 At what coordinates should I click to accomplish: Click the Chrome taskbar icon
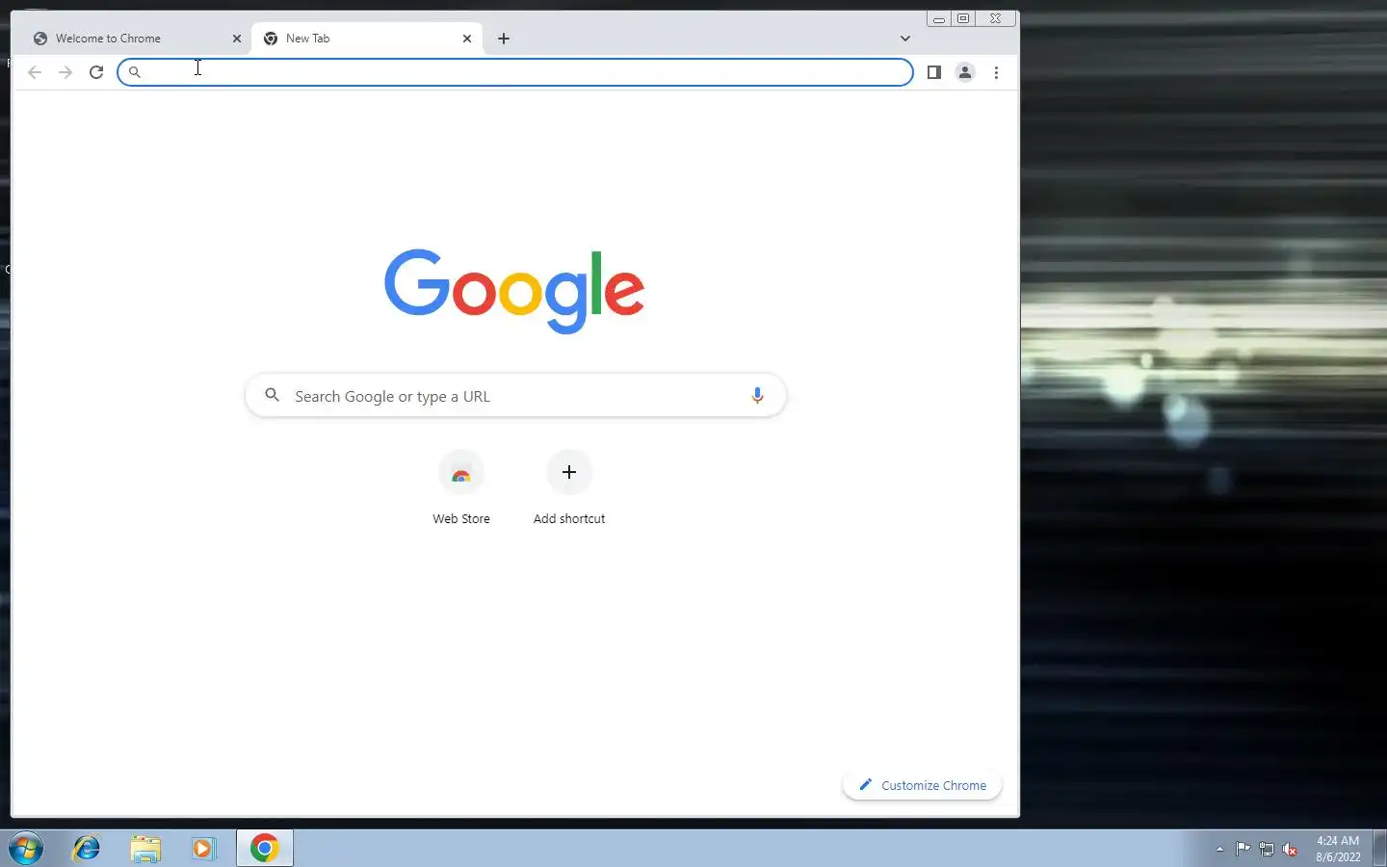pos(265,849)
